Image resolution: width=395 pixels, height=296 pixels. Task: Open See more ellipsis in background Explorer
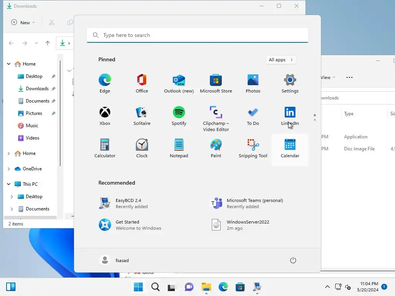(x=349, y=77)
